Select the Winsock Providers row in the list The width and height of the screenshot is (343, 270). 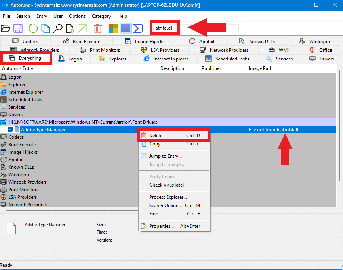tap(168, 182)
